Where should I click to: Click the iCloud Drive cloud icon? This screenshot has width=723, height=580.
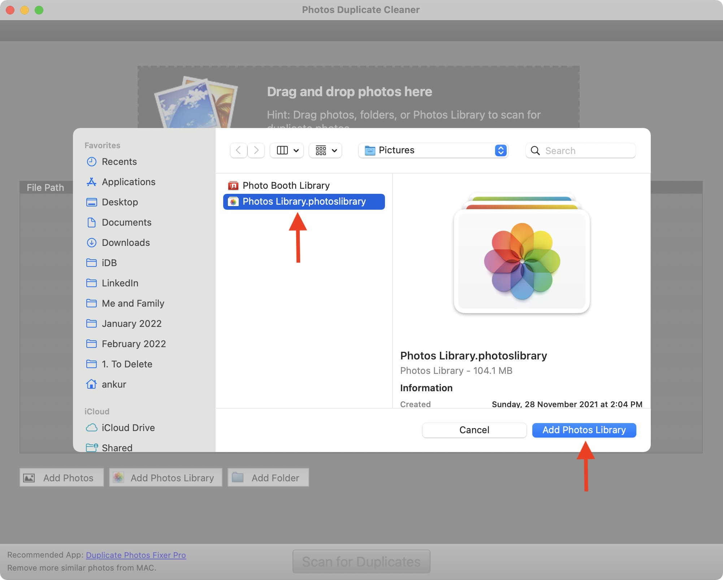pos(91,428)
